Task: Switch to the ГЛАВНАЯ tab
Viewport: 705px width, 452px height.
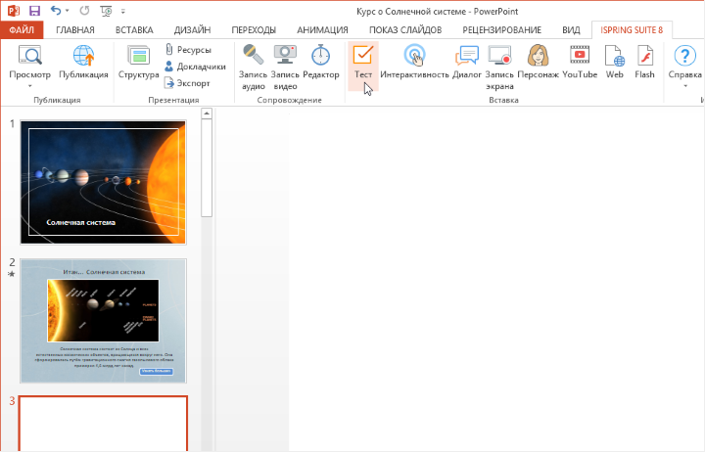Action: (x=75, y=29)
